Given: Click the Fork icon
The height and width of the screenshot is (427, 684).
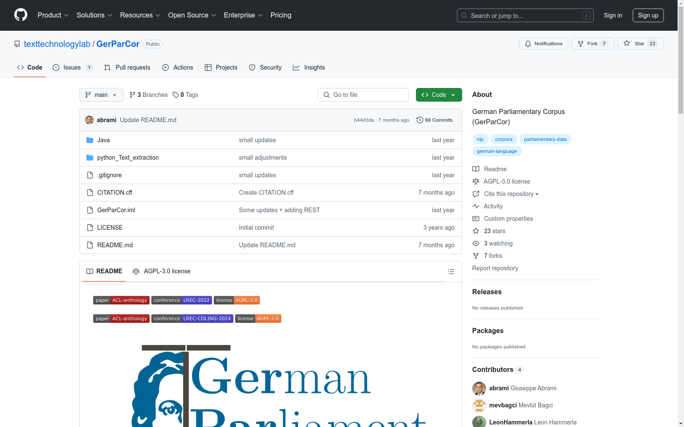Looking at the screenshot, I should (581, 44).
